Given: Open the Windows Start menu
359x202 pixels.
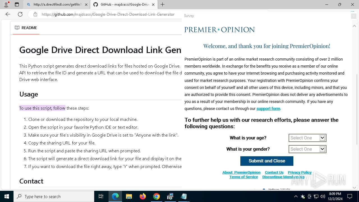Looking at the screenshot, I should pos(6,196).
